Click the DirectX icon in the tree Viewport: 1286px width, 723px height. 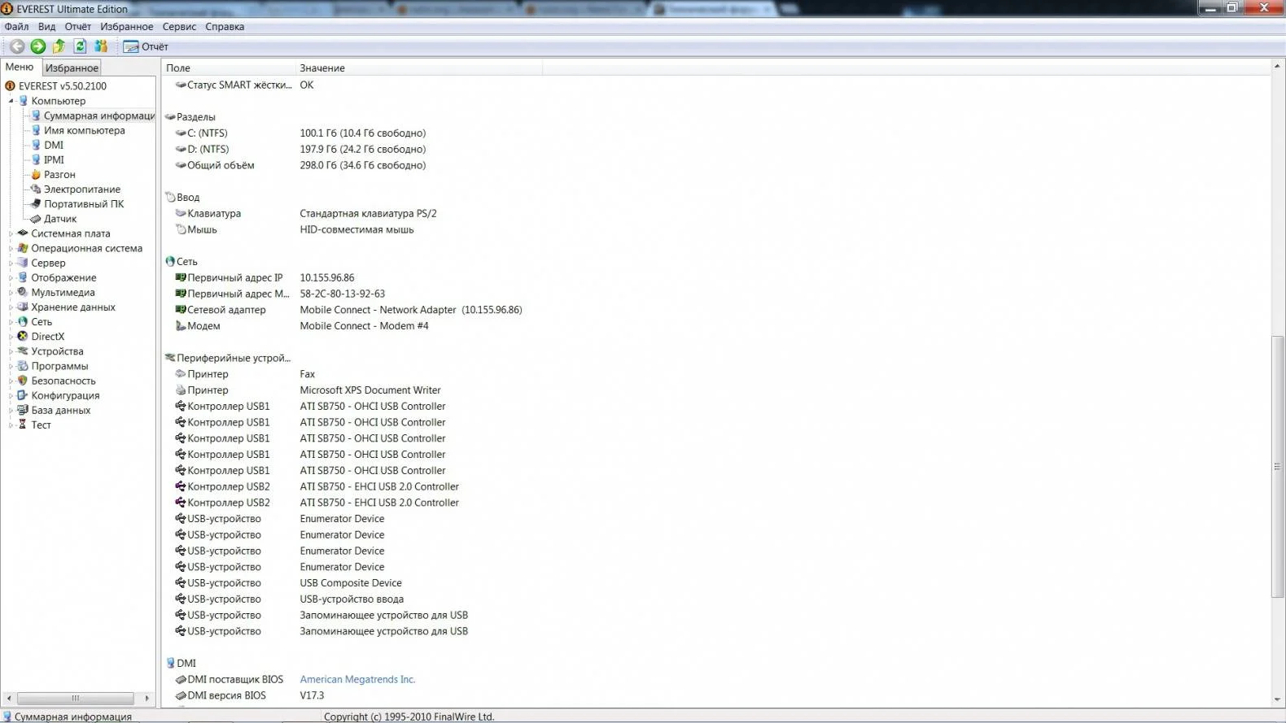pyautogui.click(x=23, y=337)
